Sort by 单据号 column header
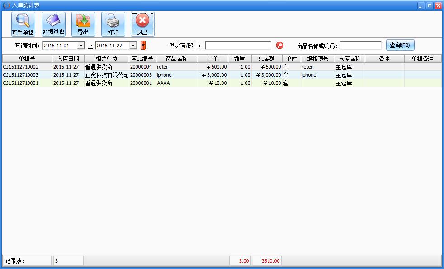 [x=27, y=59]
